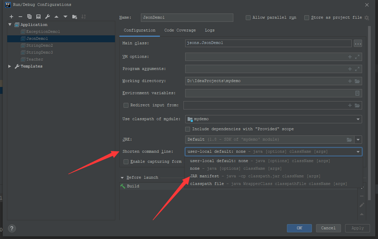
Task: Expand the Templates tree node
Action: click(x=10, y=66)
